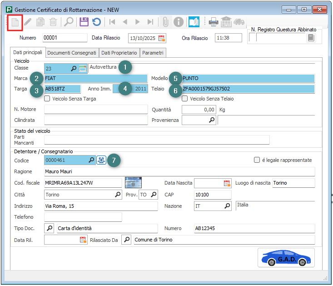Check the 'é legale rappresentate' box

point(257,160)
